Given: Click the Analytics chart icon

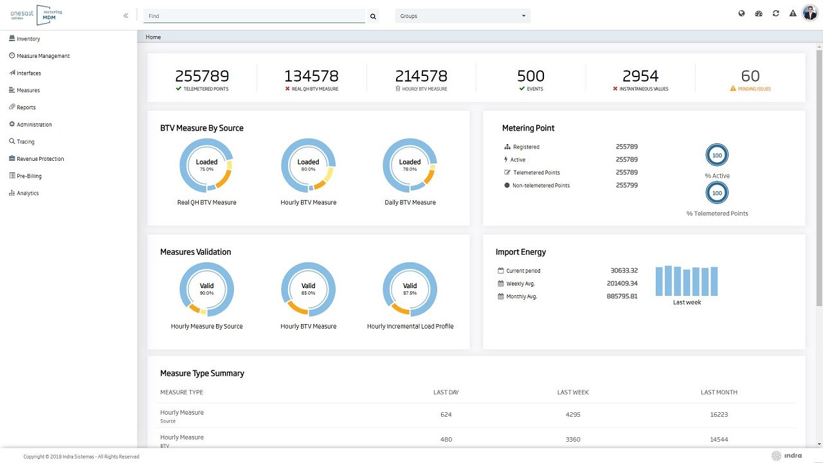Looking at the screenshot, I should click(12, 193).
